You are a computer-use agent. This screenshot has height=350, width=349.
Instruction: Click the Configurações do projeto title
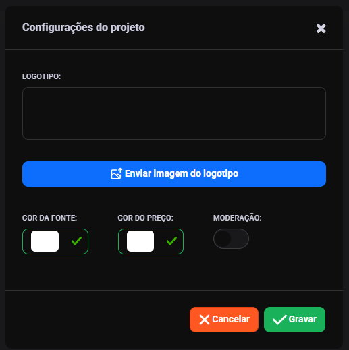coord(84,28)
